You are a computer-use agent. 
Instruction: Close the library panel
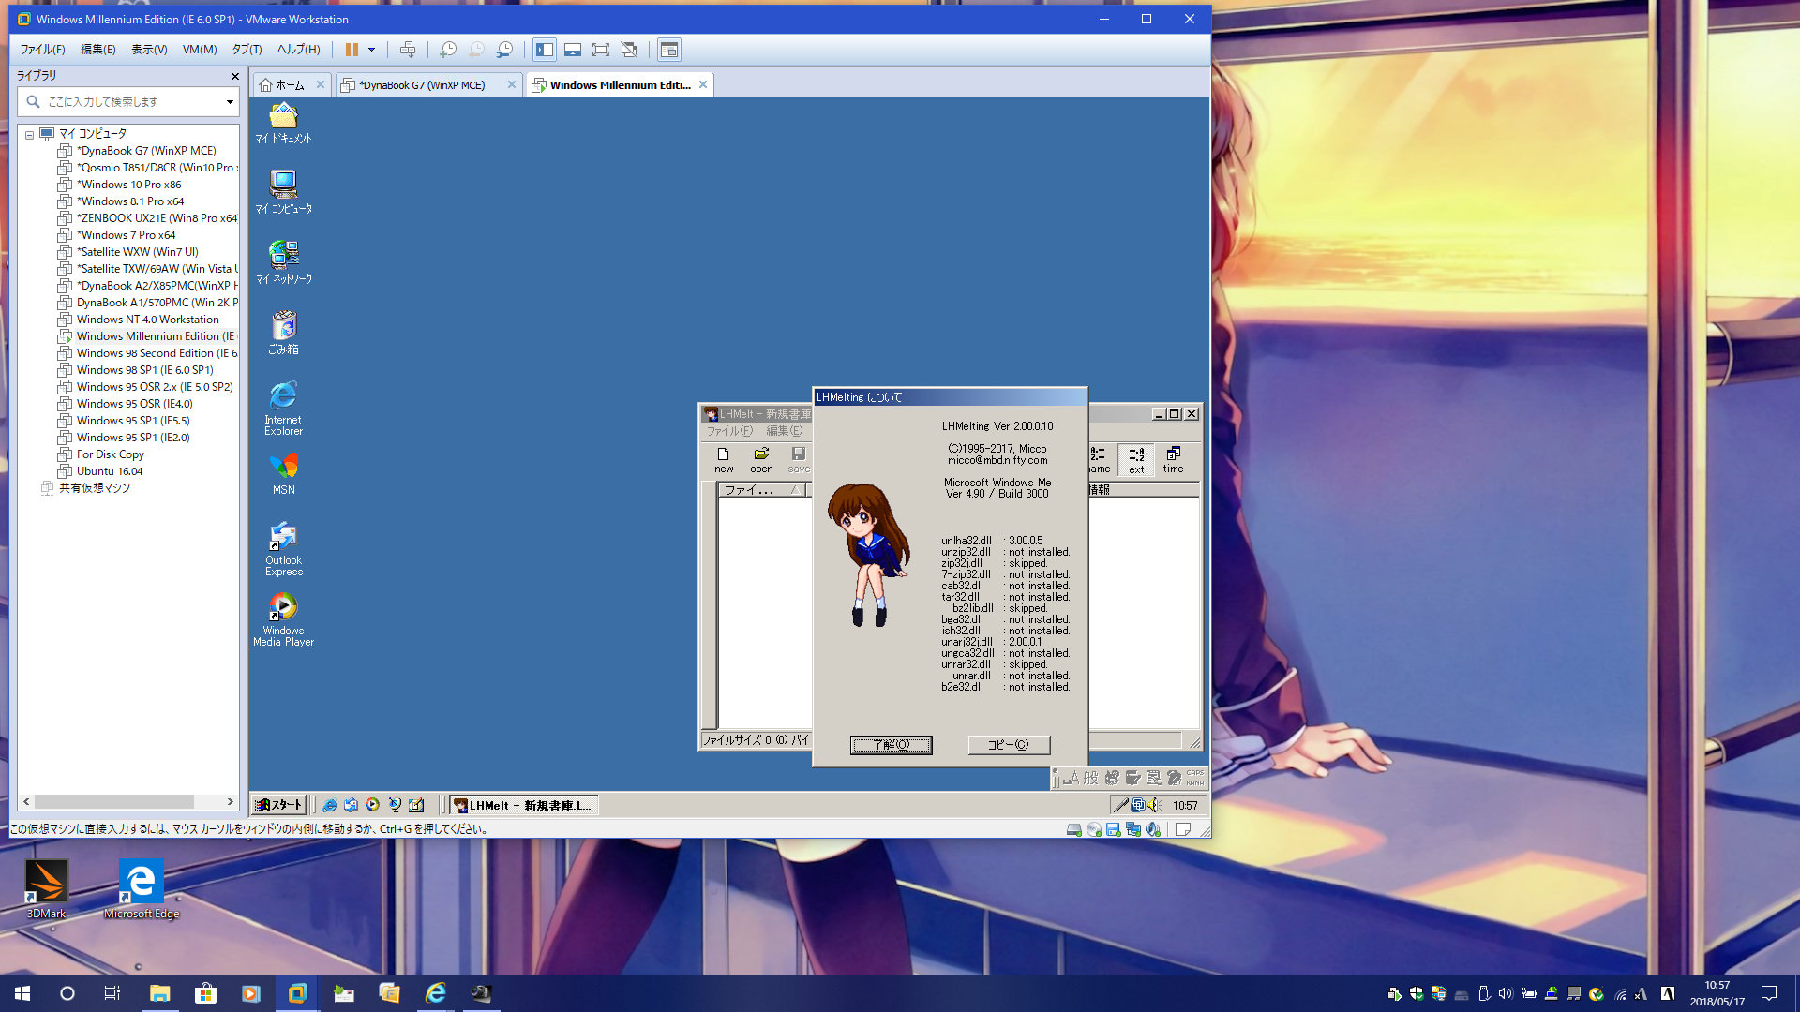[x=234, y=76]
